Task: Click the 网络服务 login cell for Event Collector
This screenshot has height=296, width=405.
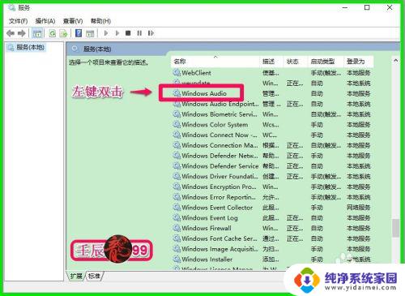Action: (359, 208)
